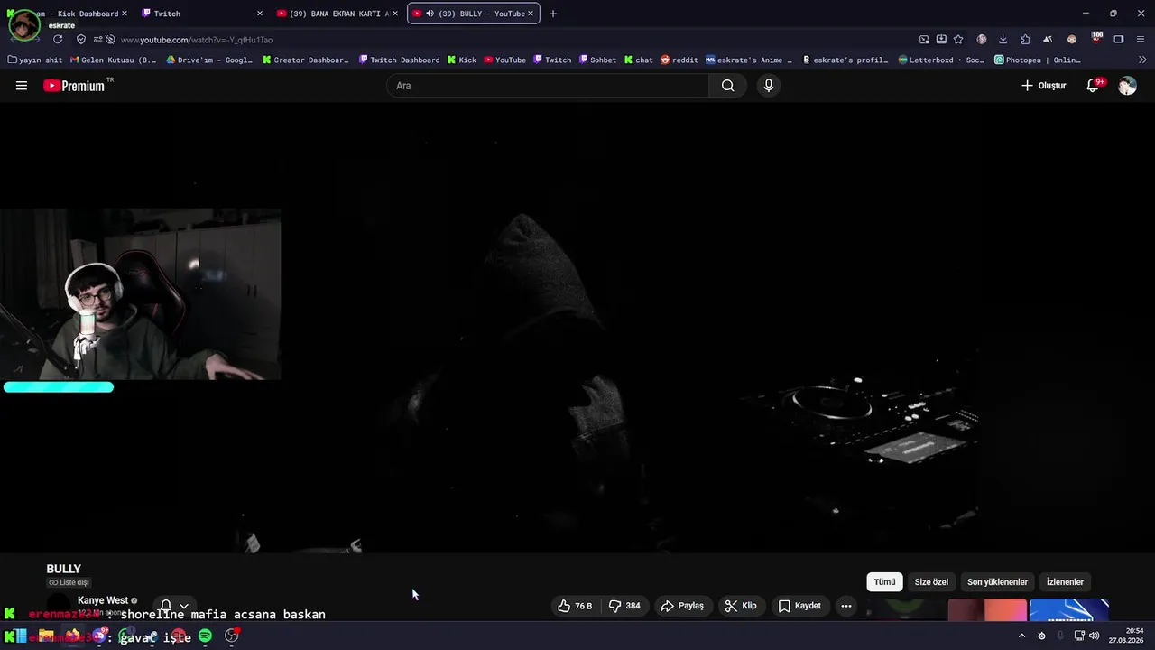The width and height of the screenshot is (1155, 650).
Task: Open the extensions puzzle icon
Action: [1025, 40]
